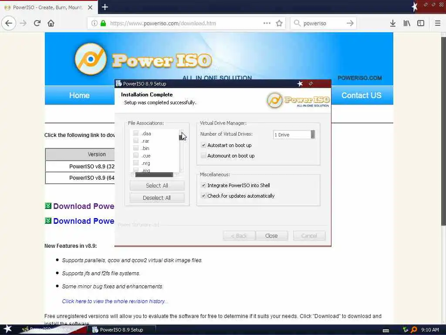The height and width of the screenshot is (335, 446).
Task: Check the .cue file association
Action: pos(136,156)
